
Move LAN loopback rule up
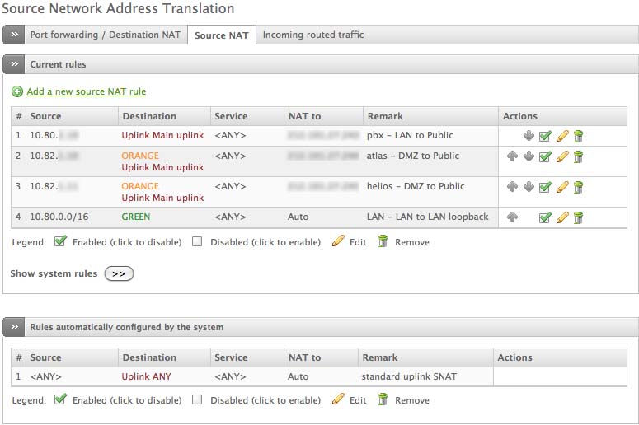[x=512, y=217]
